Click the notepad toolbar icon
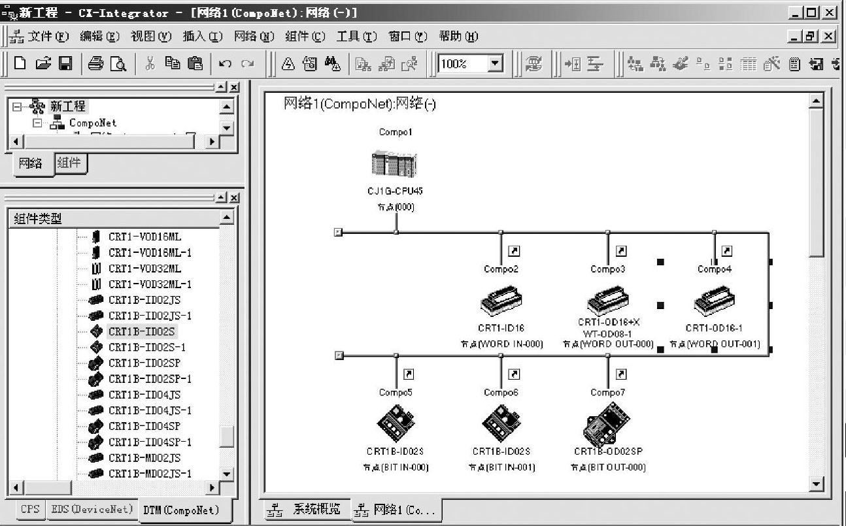The height and width of the screenshot is (526, 846). tap(795, 63)
